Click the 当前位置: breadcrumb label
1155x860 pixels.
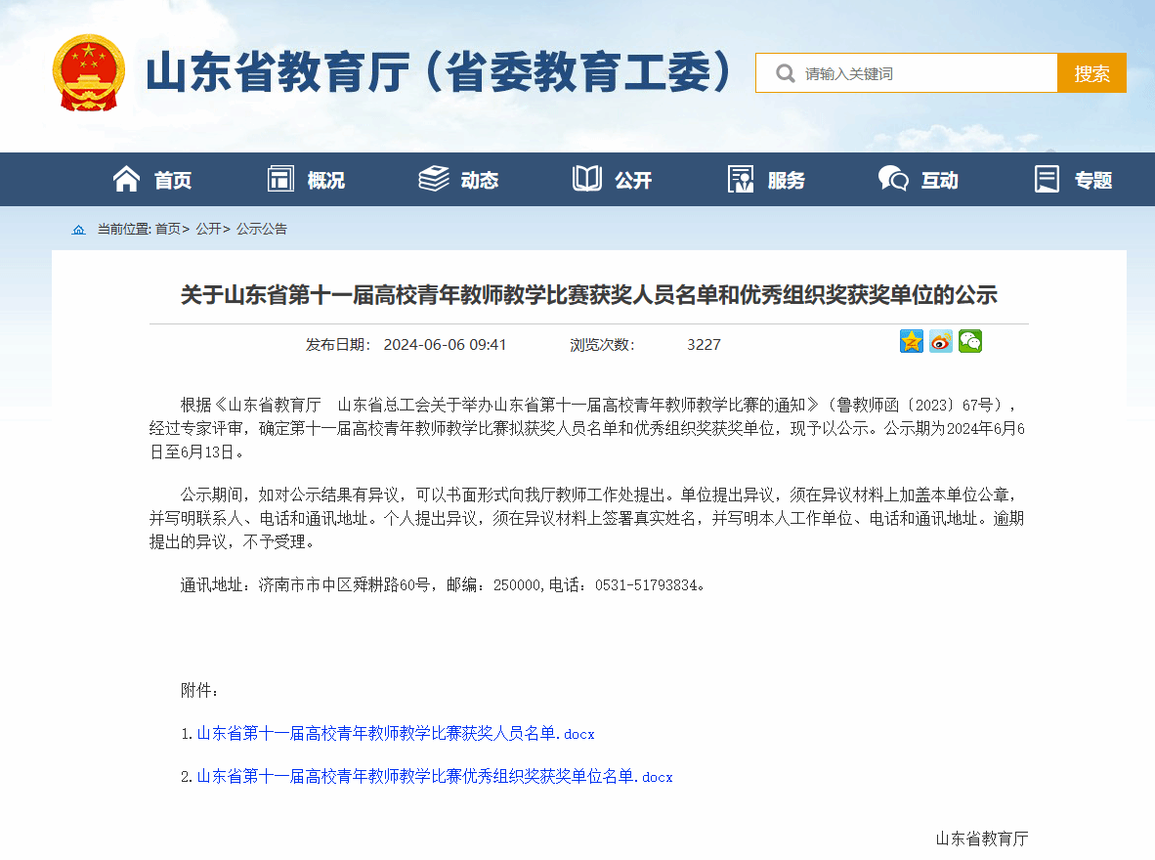click(124, 230)
